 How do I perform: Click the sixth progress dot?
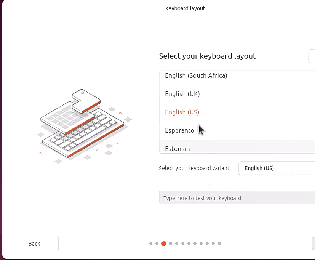click(182, 243)
